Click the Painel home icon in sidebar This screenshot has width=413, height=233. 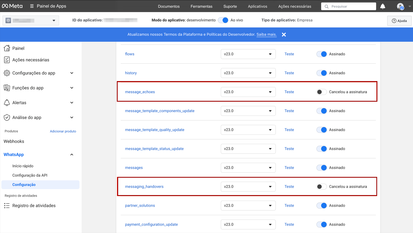[x=7, y=48]
